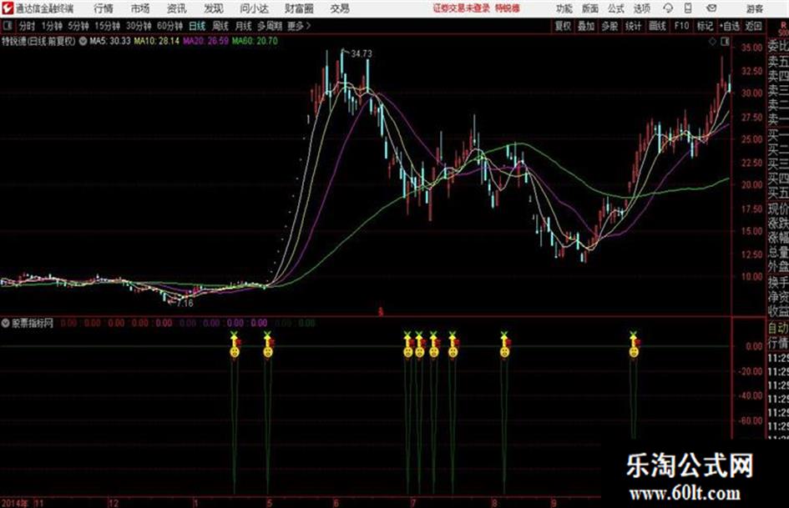Click the round icon beside 股票指标网
This screenshot has height=508, width=789.
point(6,323)
